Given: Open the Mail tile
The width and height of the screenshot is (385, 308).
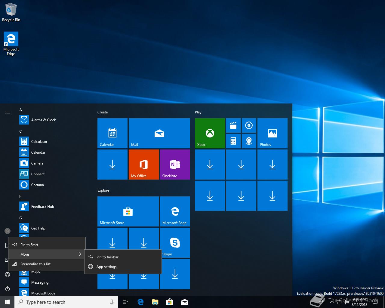Looking at the screenshot, I should (x=159, y=133).
